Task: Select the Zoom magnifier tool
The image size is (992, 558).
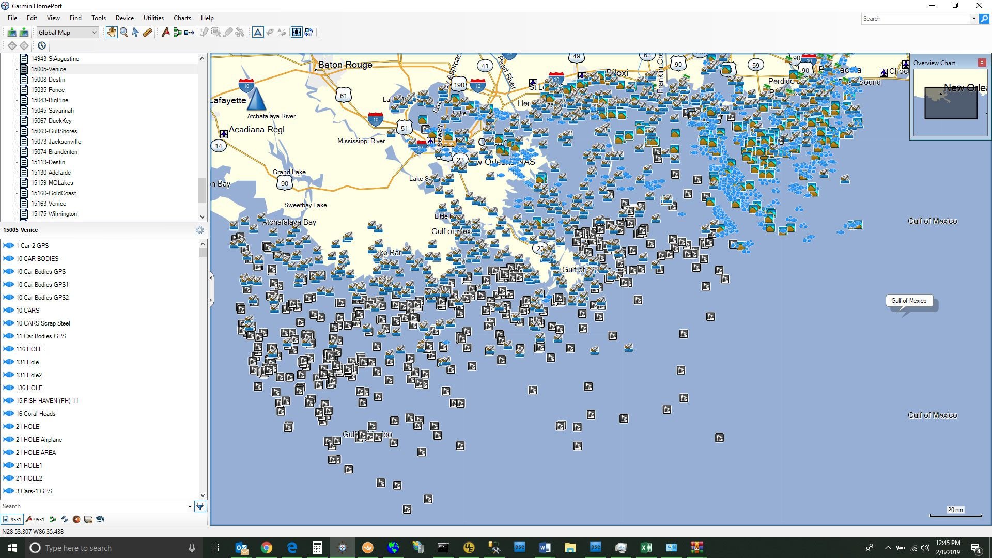Action: 124,33
